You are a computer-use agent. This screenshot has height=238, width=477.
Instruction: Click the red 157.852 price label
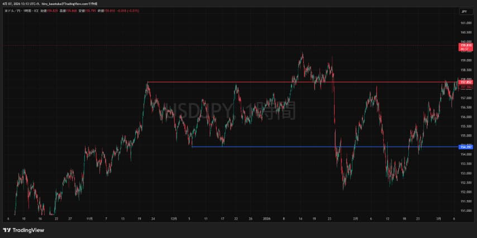click(466, 82)
